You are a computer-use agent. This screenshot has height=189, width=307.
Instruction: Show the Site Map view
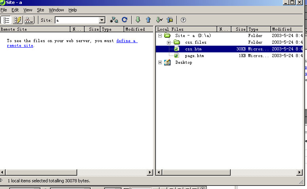[29, 20]
